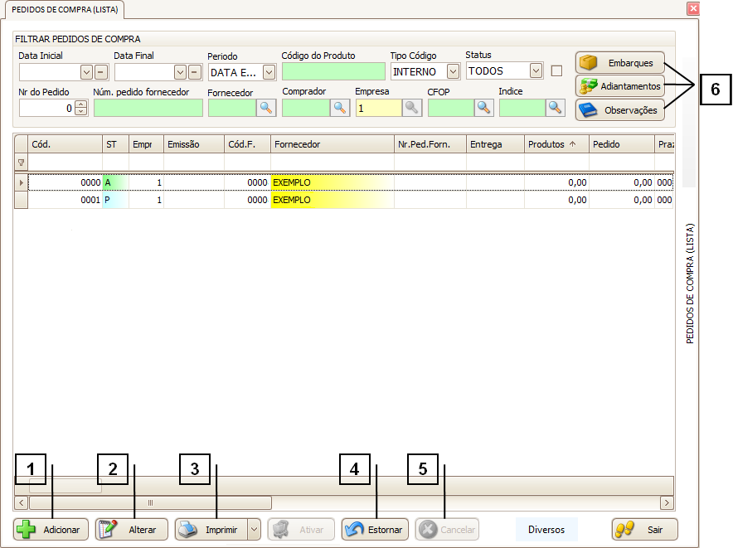The image size is (733, 548).
Task: Increase the Nr do Pedido spinner value
Action: 80,104
